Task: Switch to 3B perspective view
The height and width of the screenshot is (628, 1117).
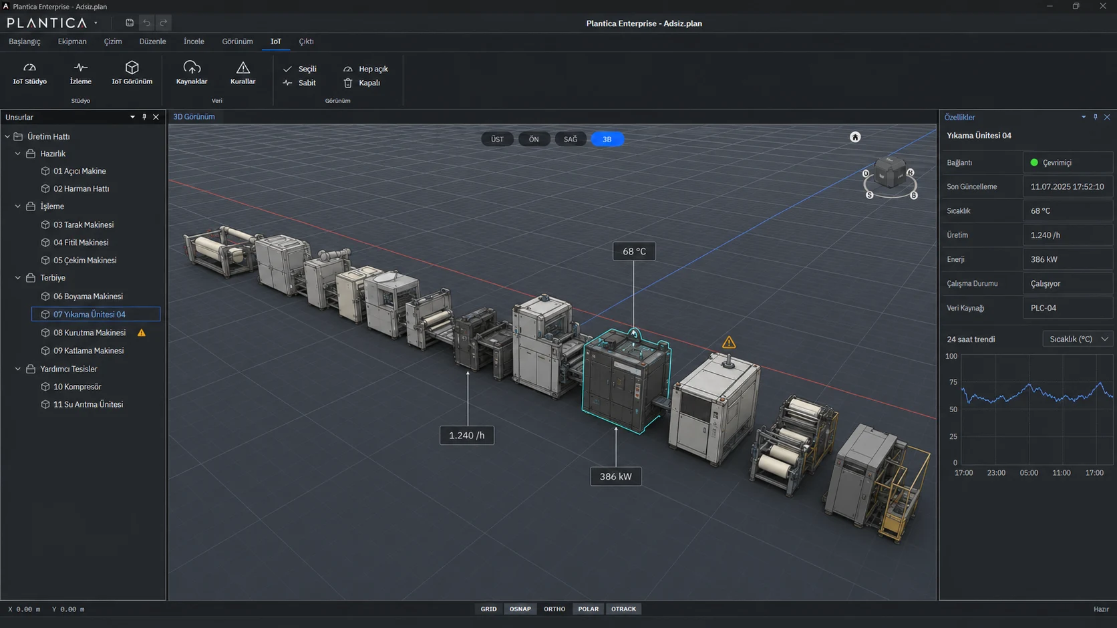Action: coord(607,139)
